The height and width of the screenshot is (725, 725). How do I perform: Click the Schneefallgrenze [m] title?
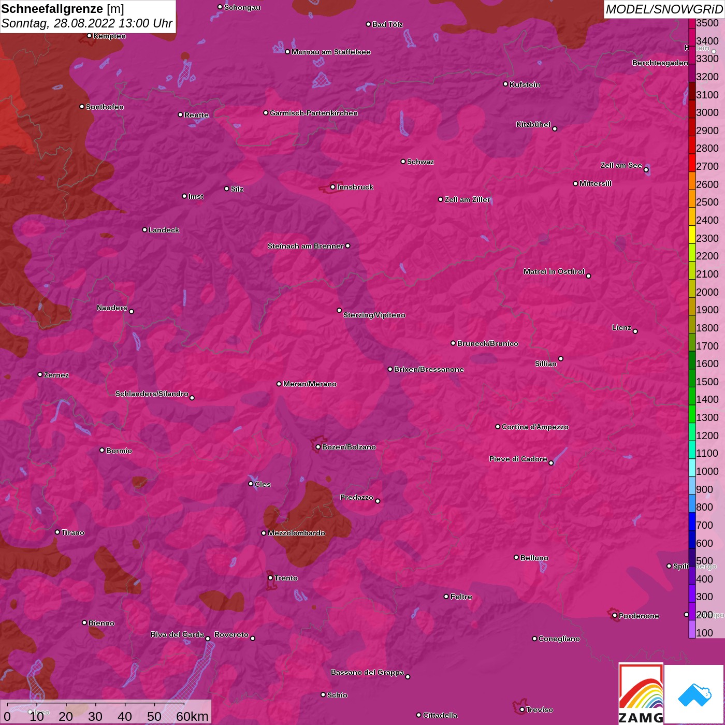tap(63, 9)
